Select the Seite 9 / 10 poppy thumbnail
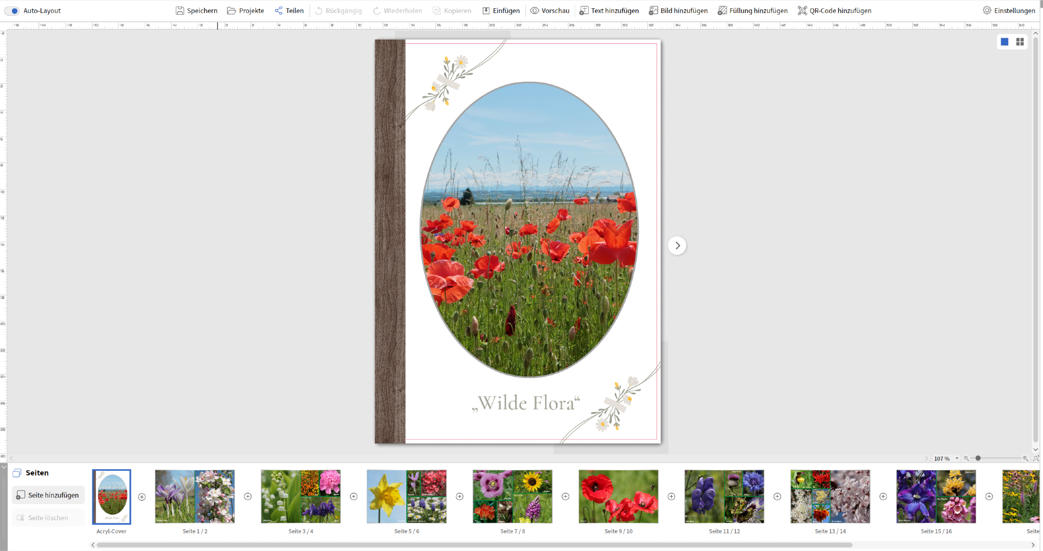Viewport: 1043px width, 551px height. [x=618, y=496]
